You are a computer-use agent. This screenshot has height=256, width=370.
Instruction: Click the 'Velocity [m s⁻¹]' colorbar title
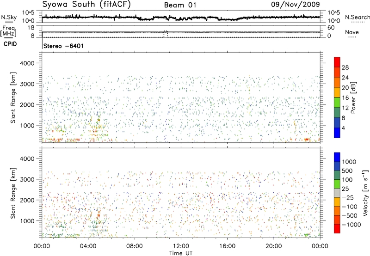pyautogui.click(x=366, y=193)
